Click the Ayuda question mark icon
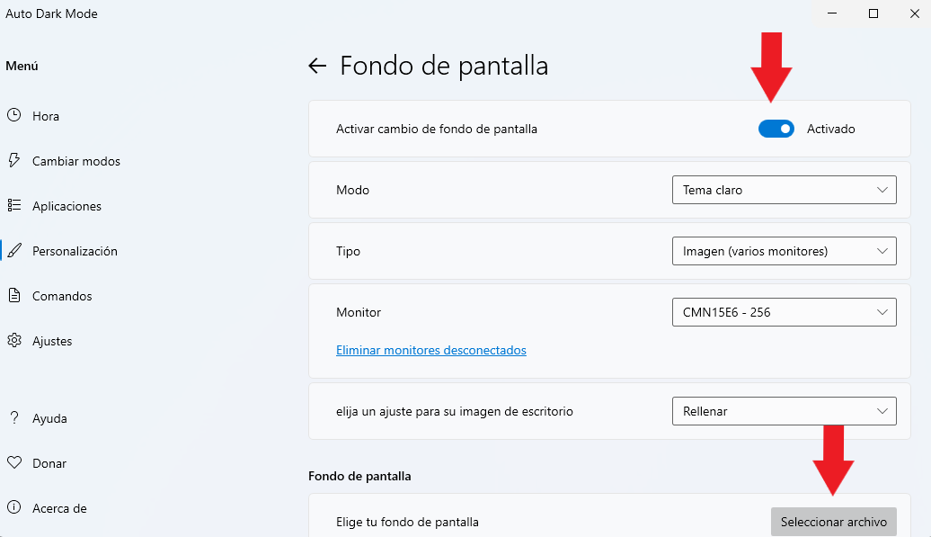 (x=14, y=417)
